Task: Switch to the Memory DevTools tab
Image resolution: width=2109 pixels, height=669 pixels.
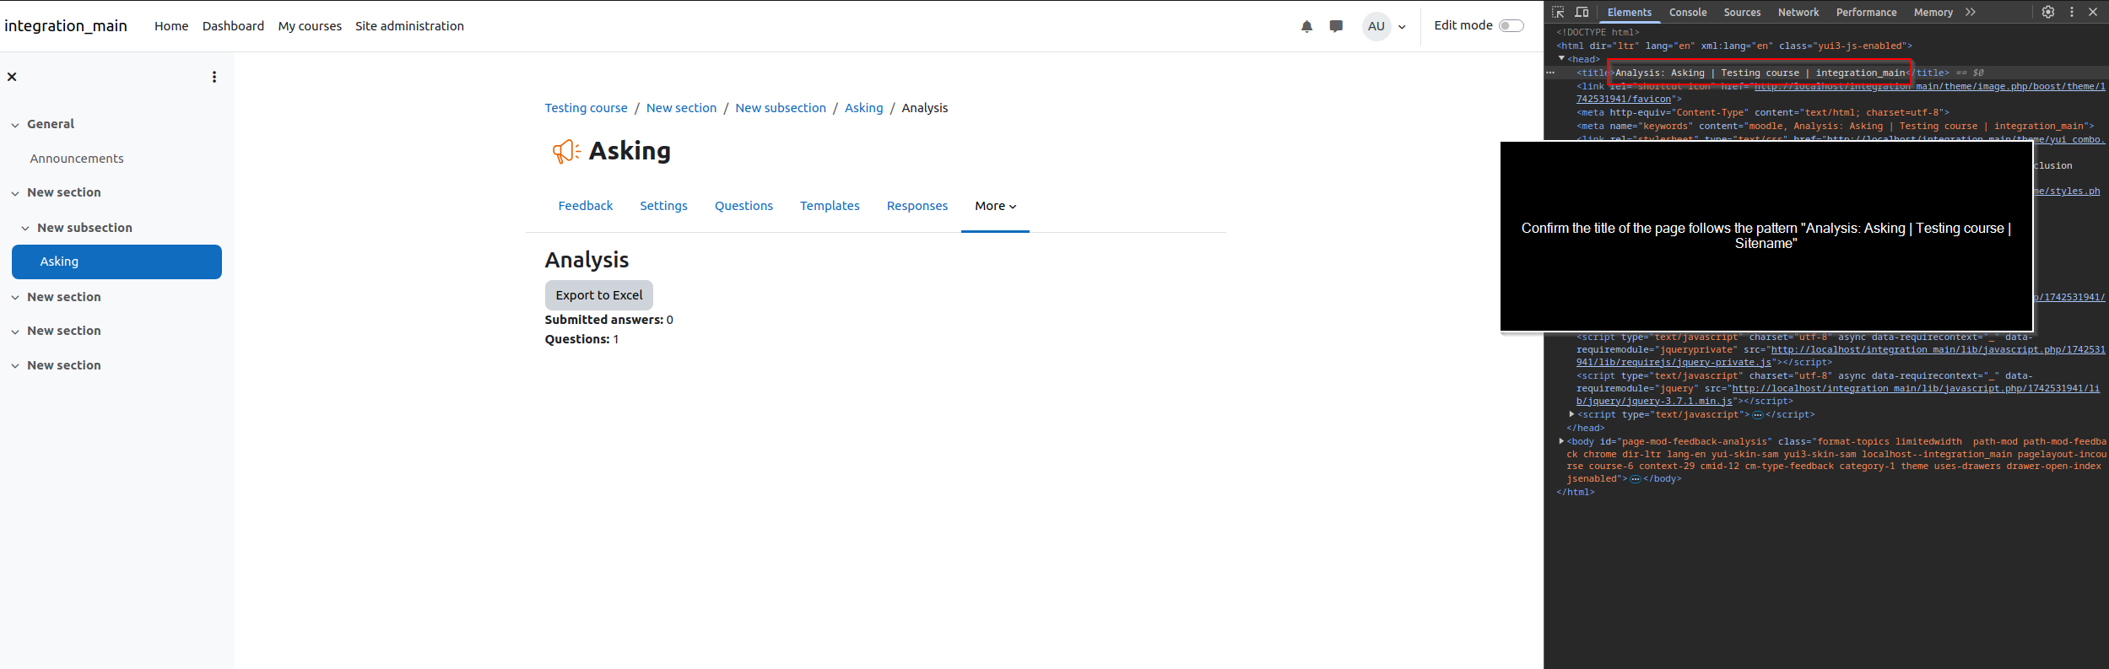Action: pyautogui.click(x=1933, y=12)
